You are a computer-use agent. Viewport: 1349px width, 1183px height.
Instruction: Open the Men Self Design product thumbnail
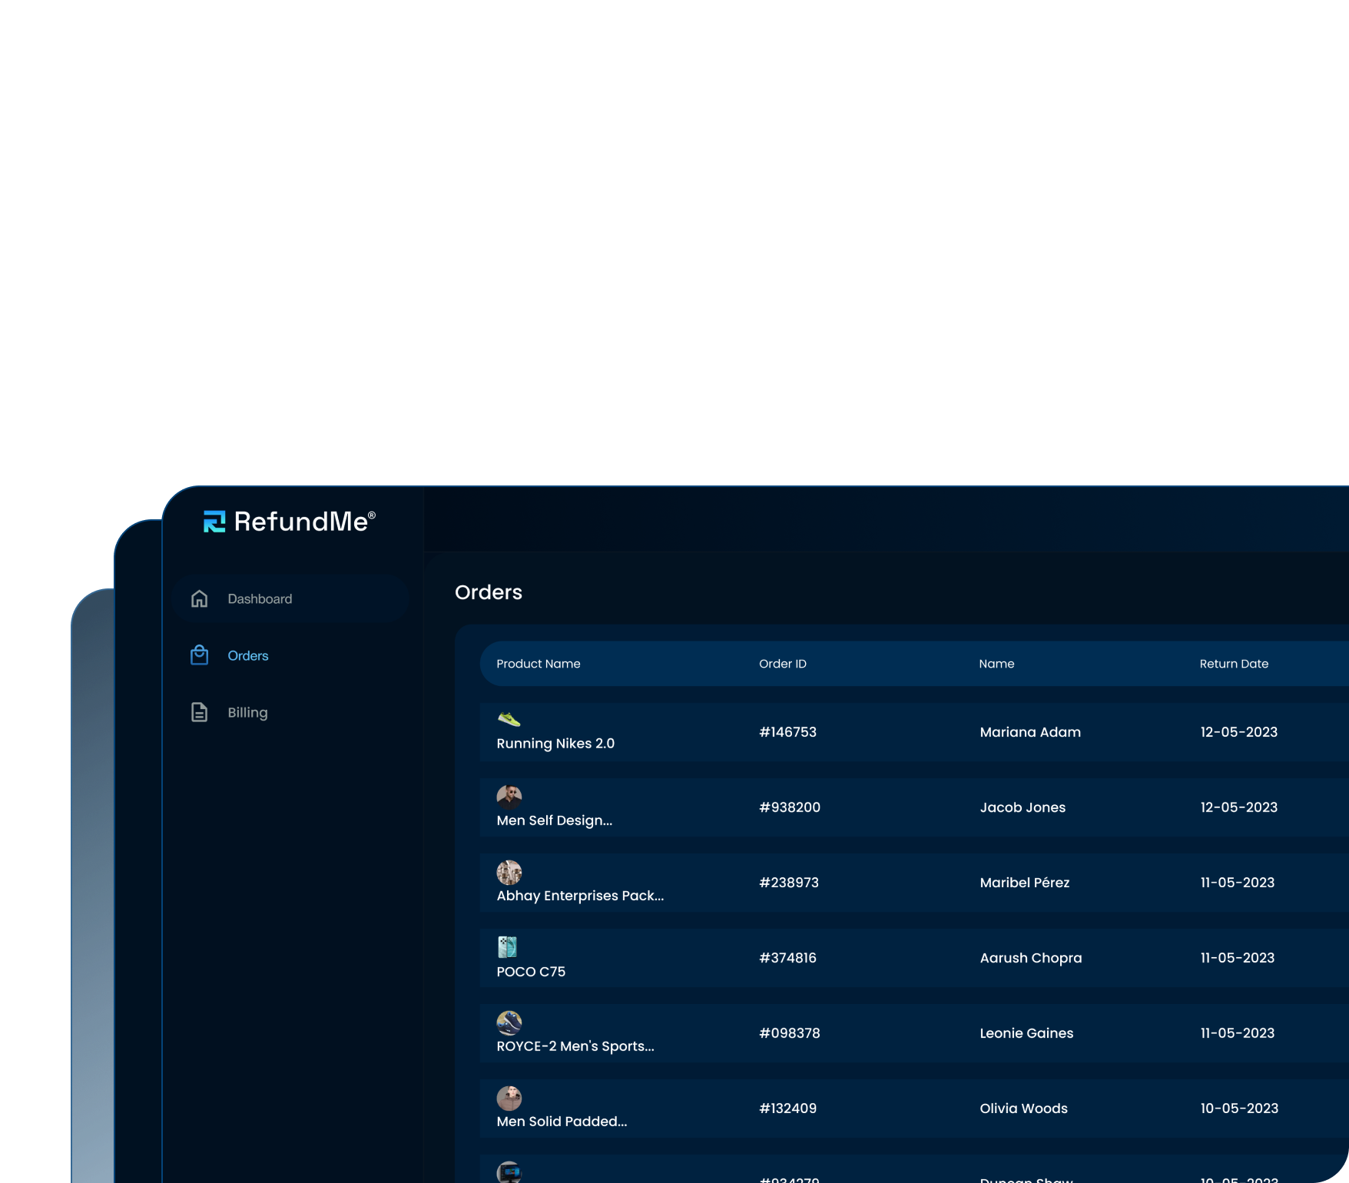(x=509, y=797)
